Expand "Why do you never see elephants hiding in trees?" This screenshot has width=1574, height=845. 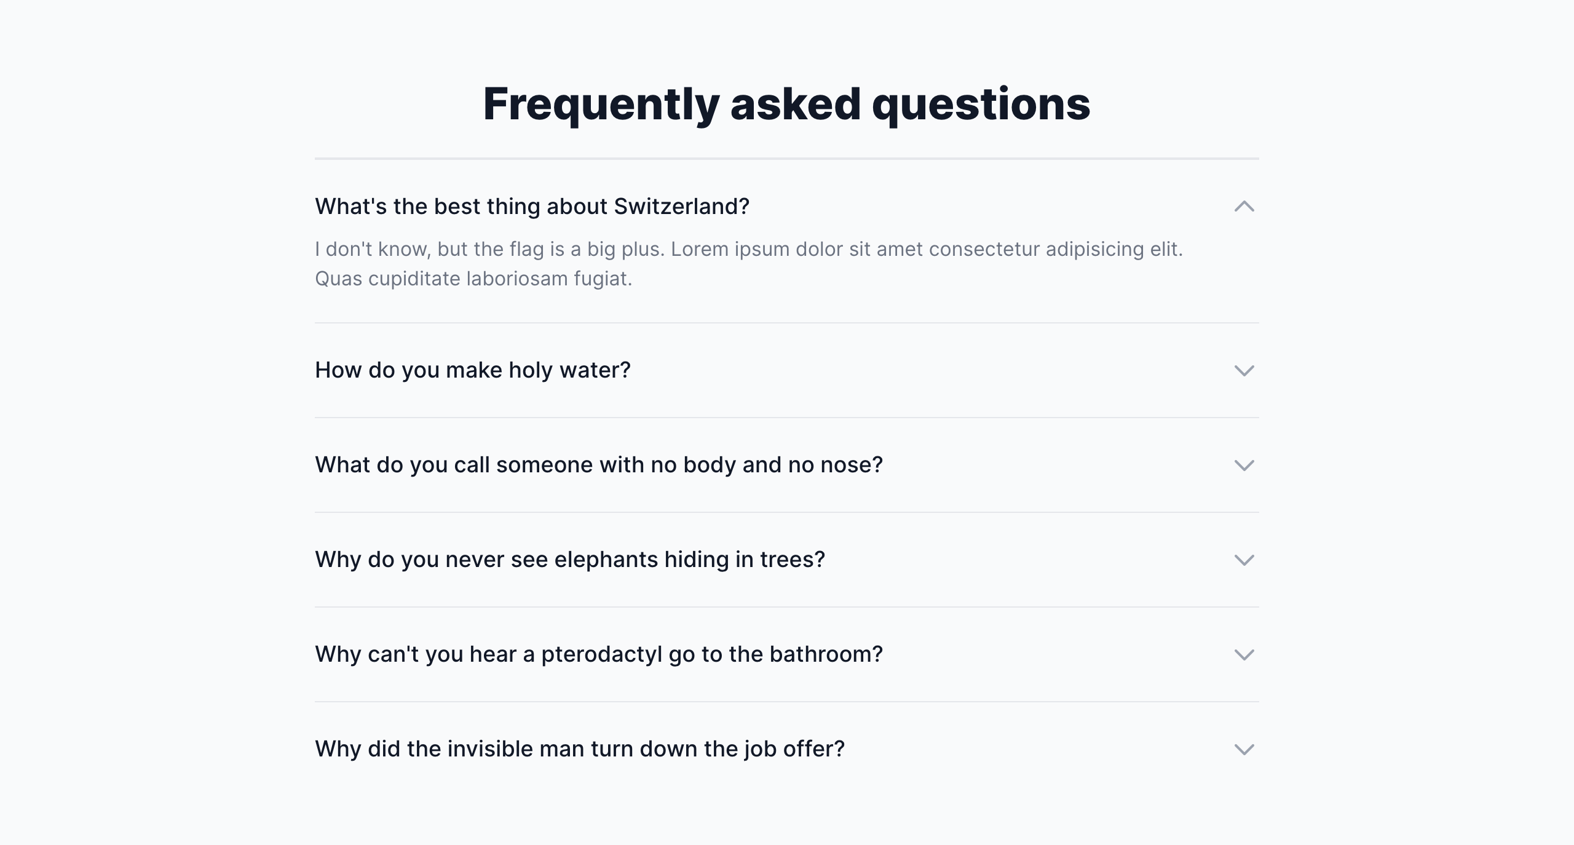click(569, 560)
